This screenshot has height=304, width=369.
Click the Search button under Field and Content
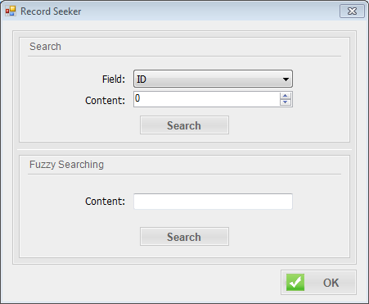click(x=184, y=125)
